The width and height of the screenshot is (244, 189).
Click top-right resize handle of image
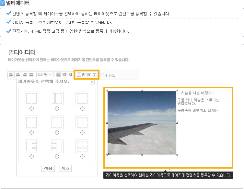tap(177, 90)
